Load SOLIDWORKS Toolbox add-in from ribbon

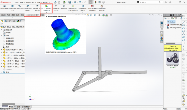click(56, 8)
